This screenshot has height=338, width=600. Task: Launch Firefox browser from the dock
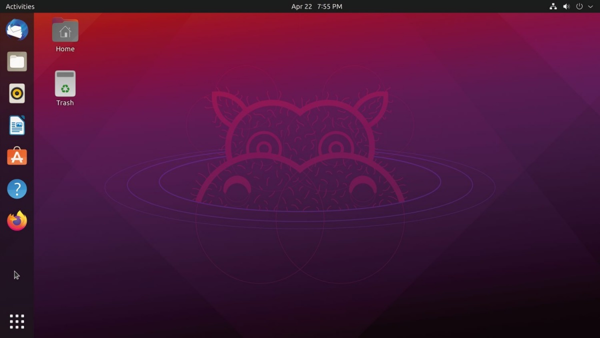[17, 220]
